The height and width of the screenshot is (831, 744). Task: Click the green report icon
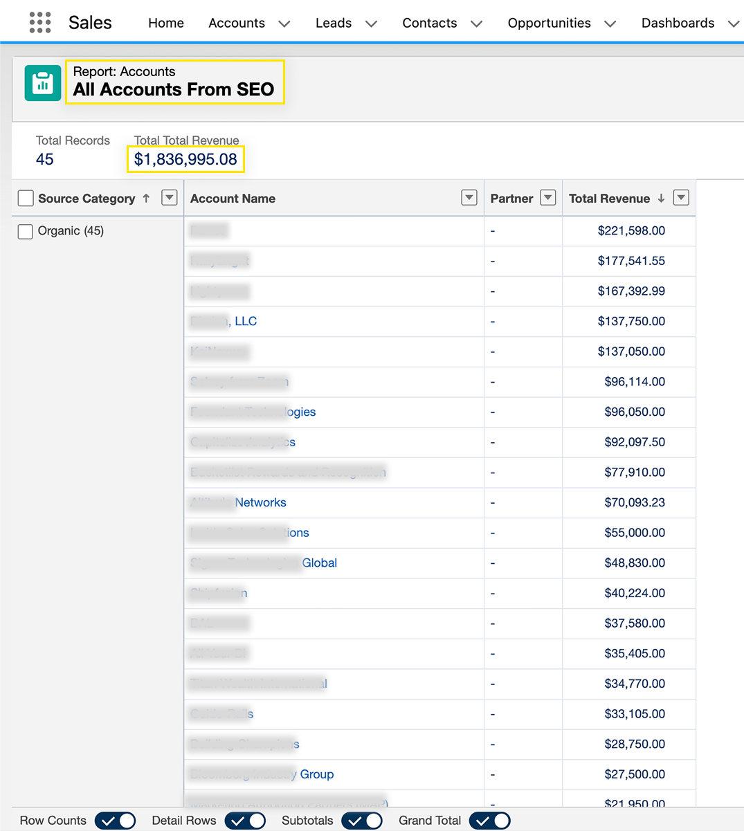pyautogui.click(x=43, y=83)
